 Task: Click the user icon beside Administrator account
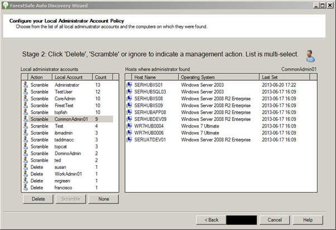(x=26, y=85)
